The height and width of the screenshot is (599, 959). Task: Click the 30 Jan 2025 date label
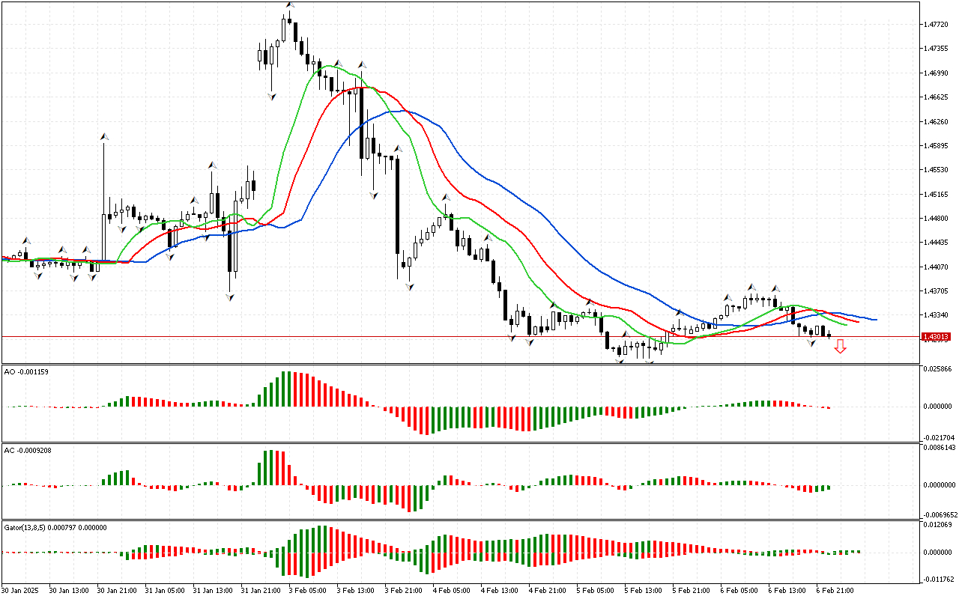coord(20,591)
